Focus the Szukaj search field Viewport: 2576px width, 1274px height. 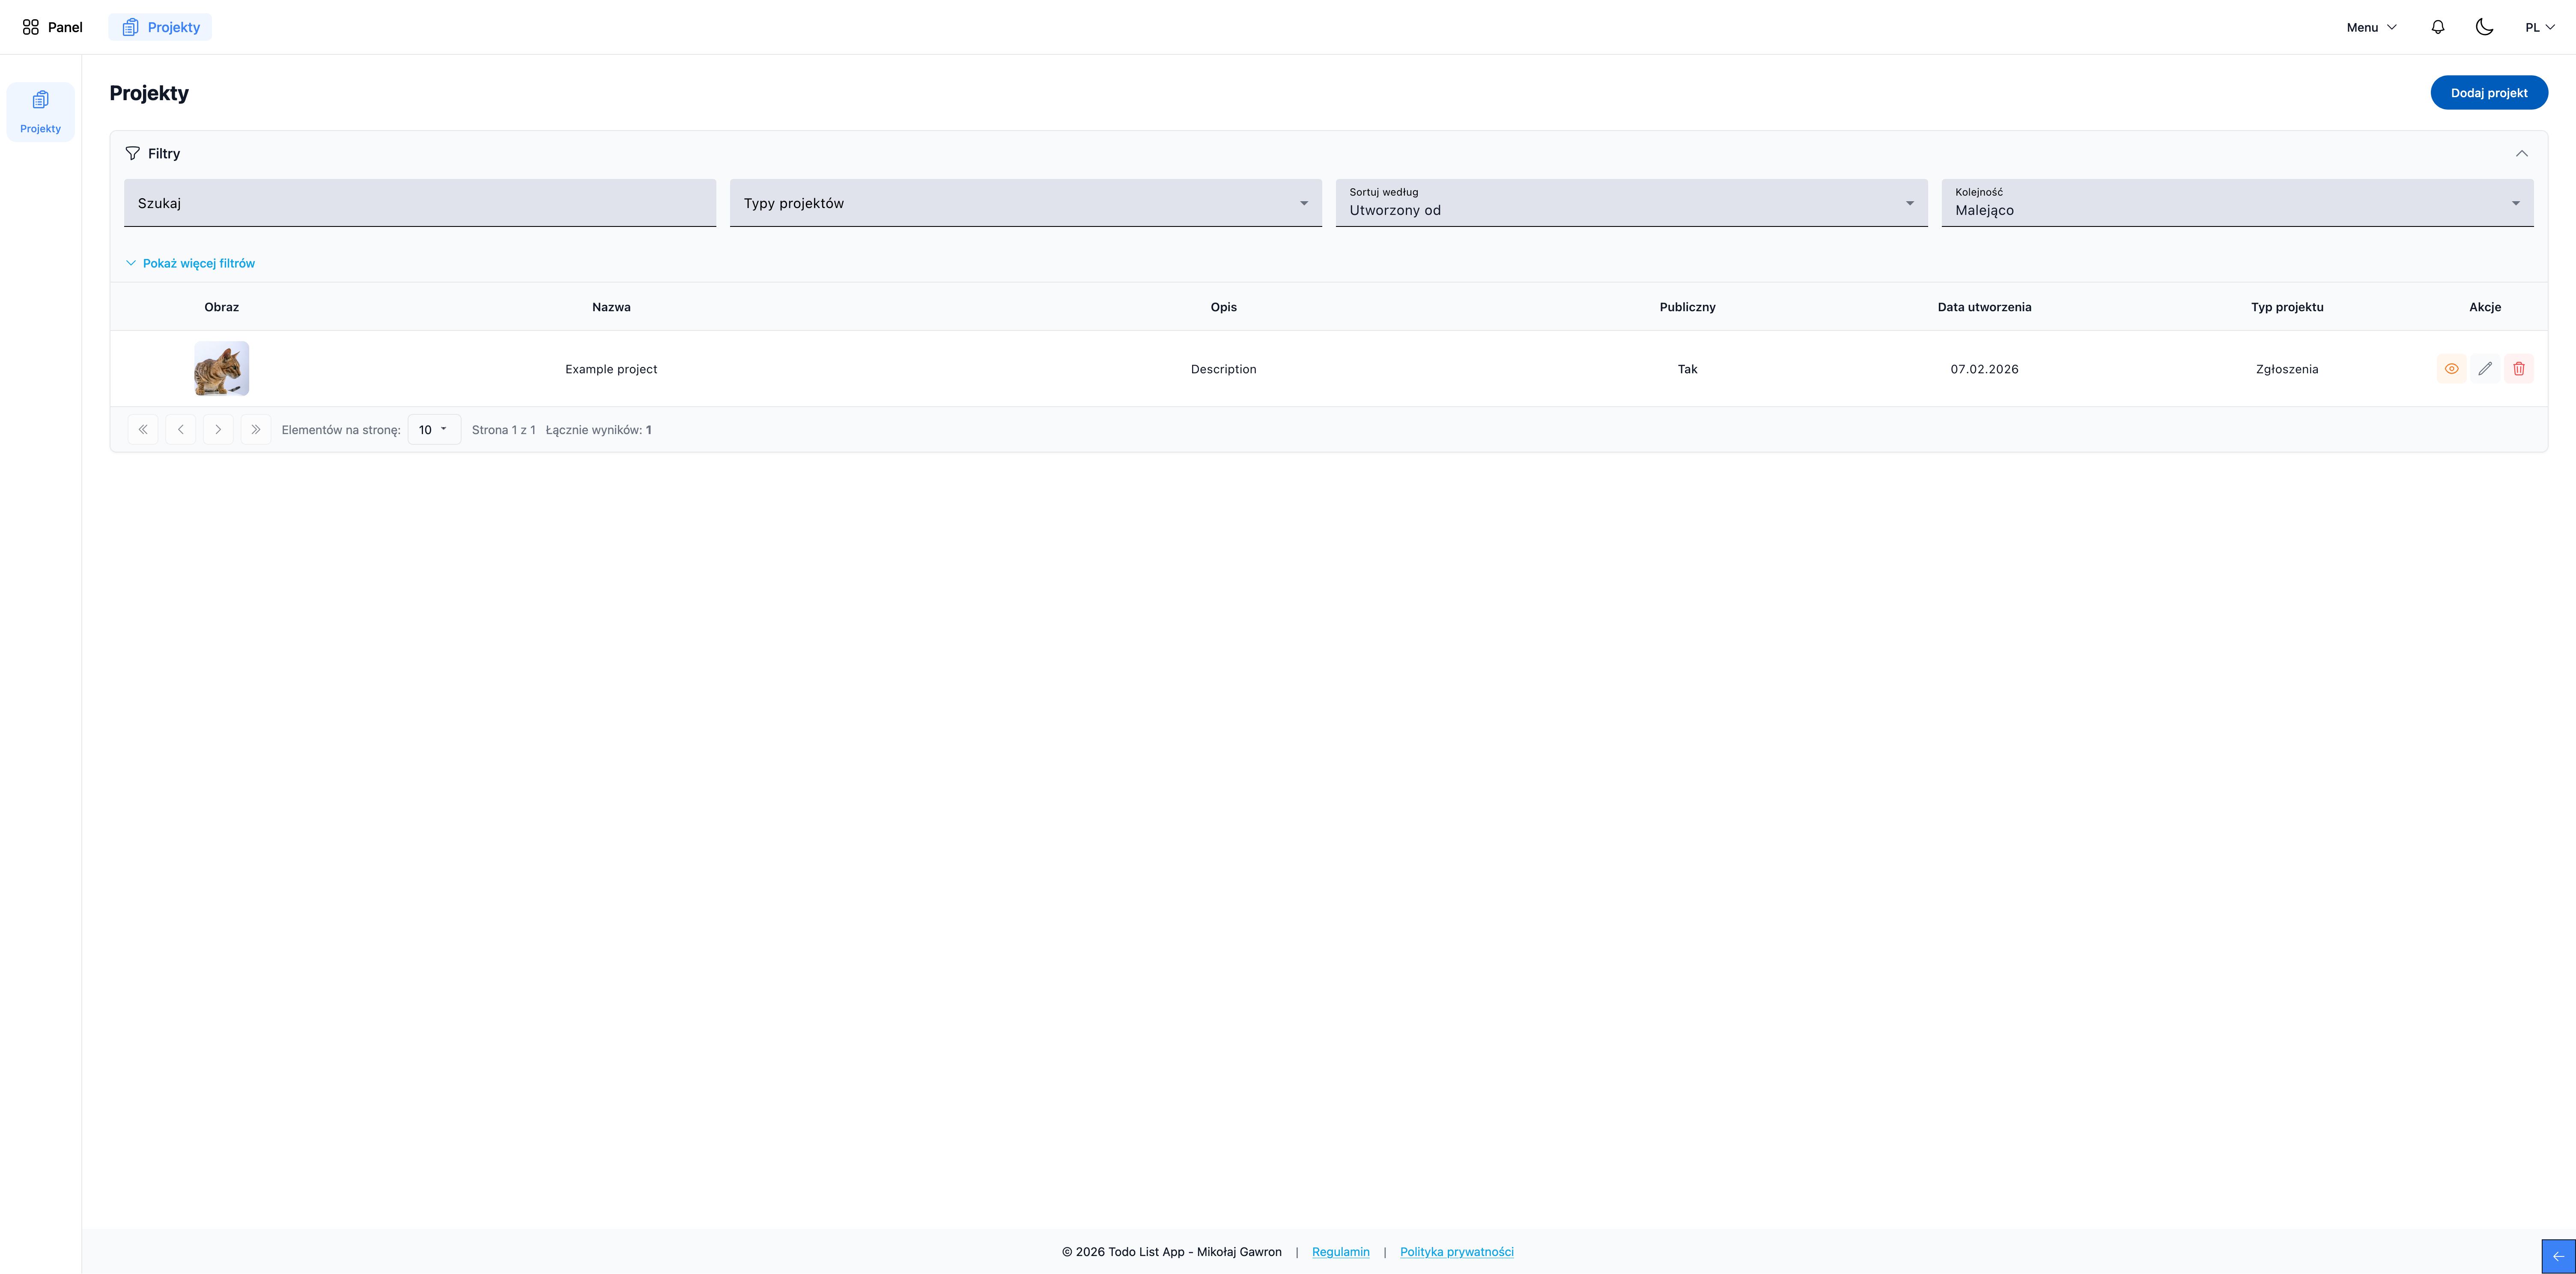420,203
